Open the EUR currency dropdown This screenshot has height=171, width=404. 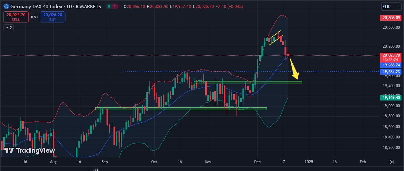pos(391,7)
